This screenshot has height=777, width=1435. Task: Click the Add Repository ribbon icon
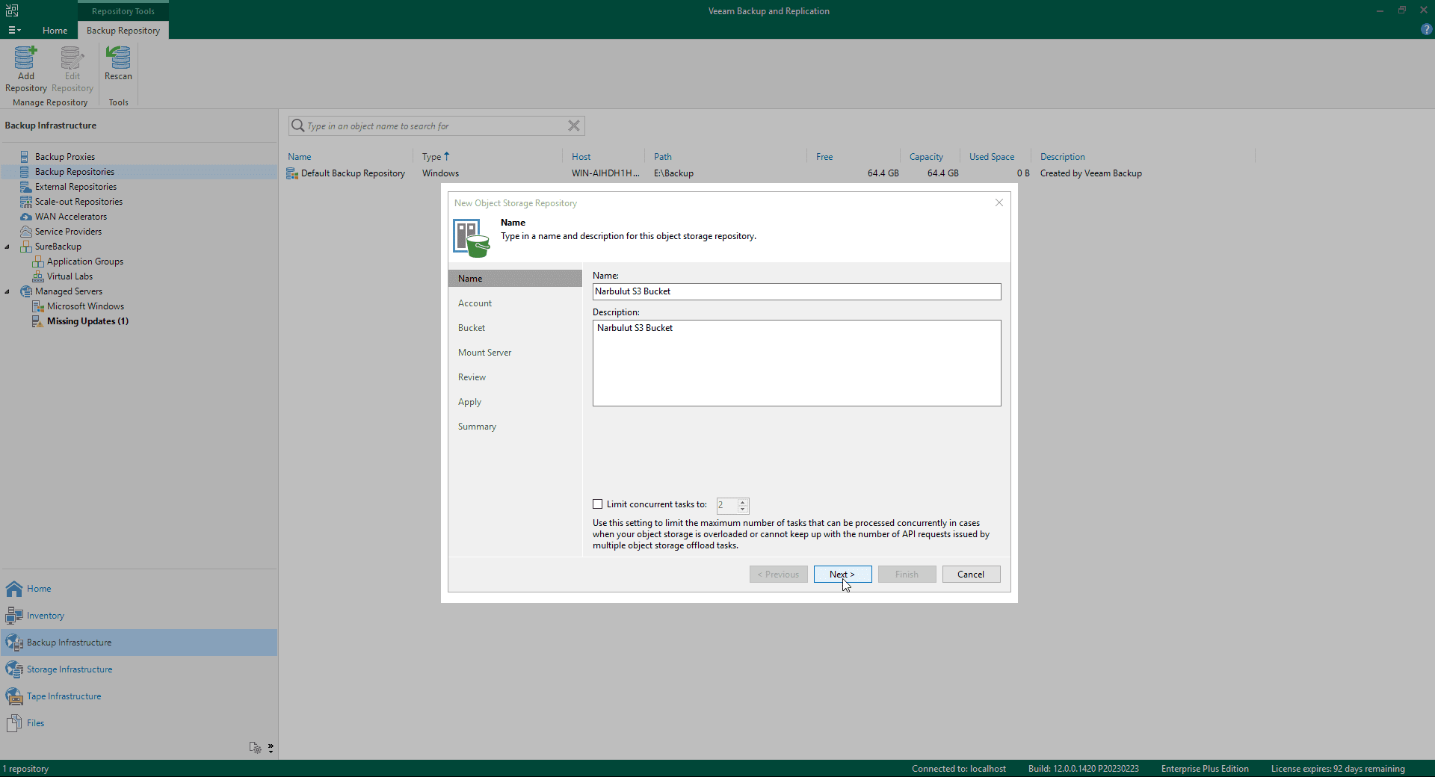[25, 58]
